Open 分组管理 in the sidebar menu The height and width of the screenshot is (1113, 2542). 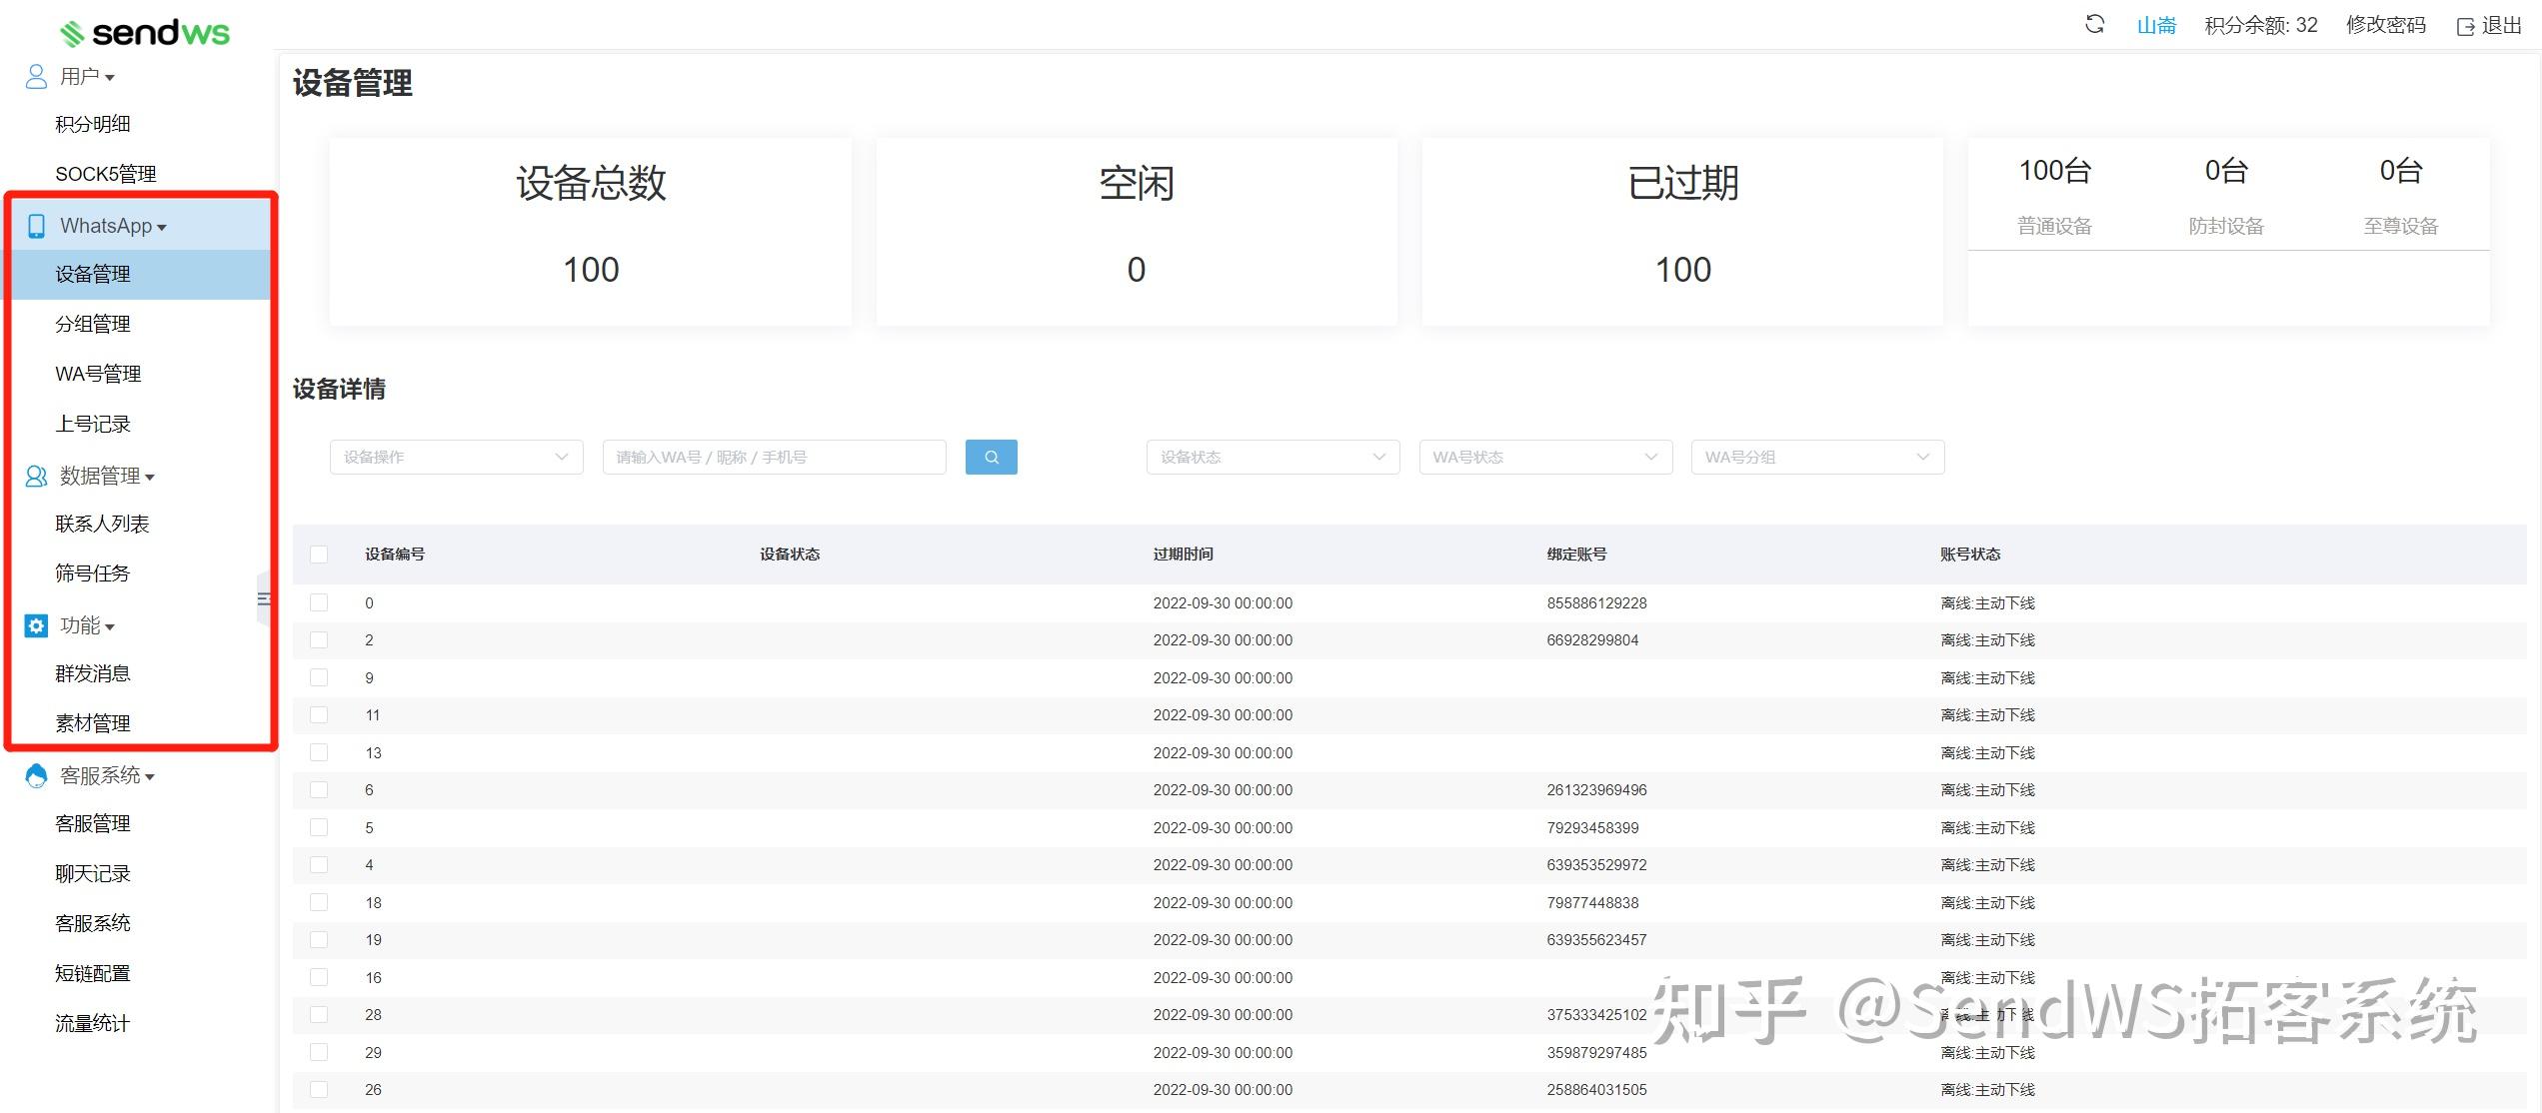coord(93,324)
